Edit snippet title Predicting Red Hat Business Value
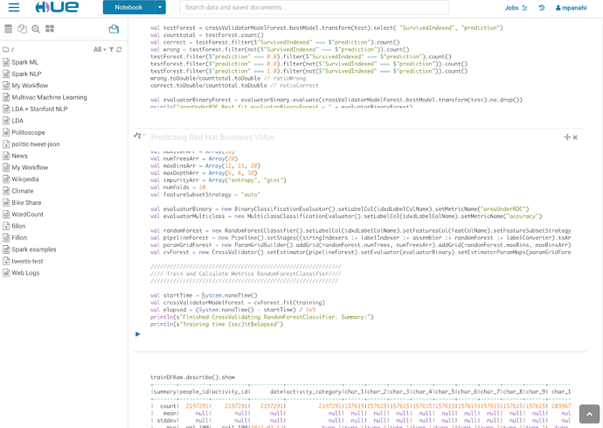 point(212,137)
